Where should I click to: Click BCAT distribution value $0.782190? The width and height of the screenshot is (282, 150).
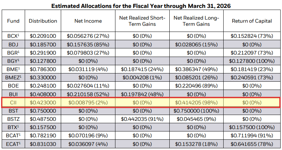pyautogui.click(x=43, y=136)
